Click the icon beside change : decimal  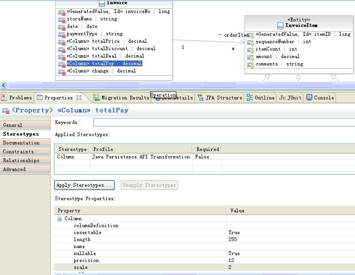62,72
